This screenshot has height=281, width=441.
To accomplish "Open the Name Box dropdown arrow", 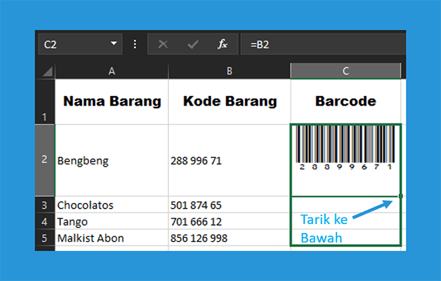I will 113,43.
